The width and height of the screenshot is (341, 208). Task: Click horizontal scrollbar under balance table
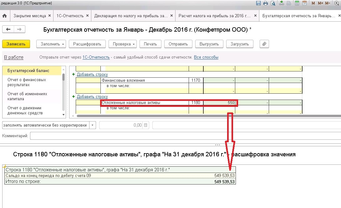209,116
